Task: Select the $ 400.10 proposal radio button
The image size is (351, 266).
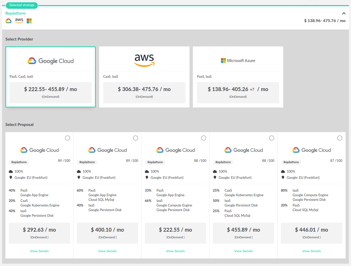Action: [136, 138]
